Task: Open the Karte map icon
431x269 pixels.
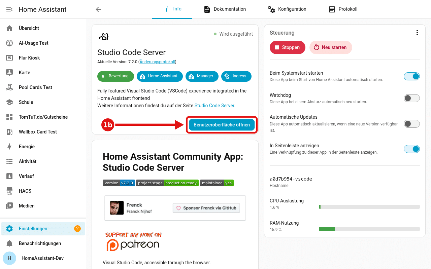Action: 9,73
